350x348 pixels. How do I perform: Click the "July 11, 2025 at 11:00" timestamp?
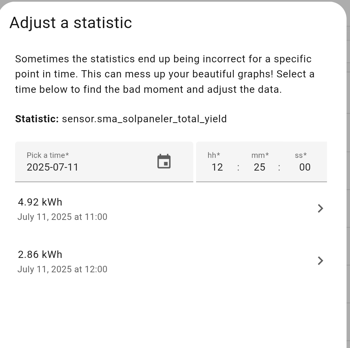point(62,217)
